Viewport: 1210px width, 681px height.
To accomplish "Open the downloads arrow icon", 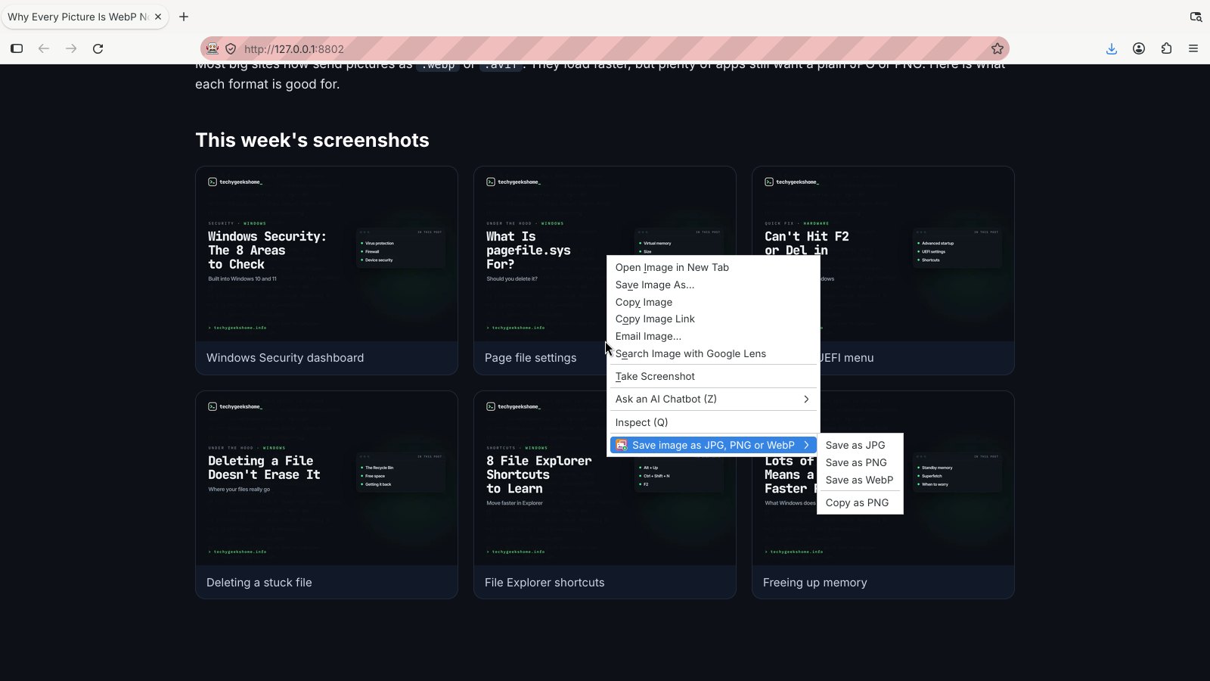I will click(x=1112, y=48).
